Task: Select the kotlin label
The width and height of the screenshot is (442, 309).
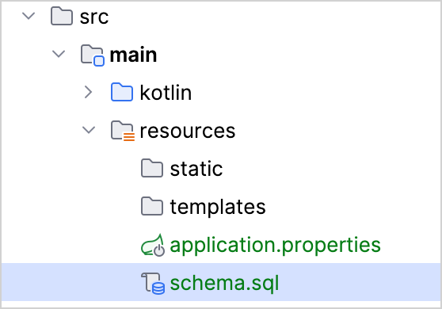Action: click(x=166, y=93)
